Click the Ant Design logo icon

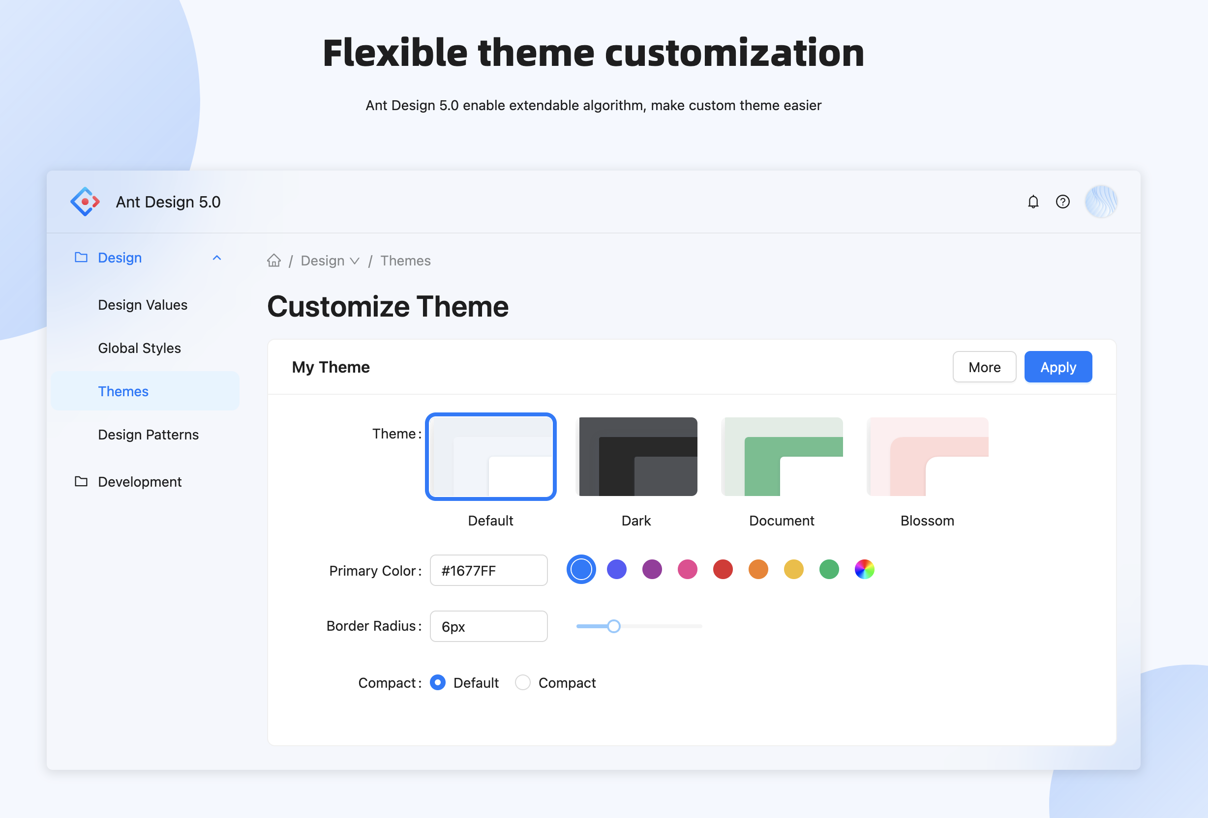click(85, 202)
